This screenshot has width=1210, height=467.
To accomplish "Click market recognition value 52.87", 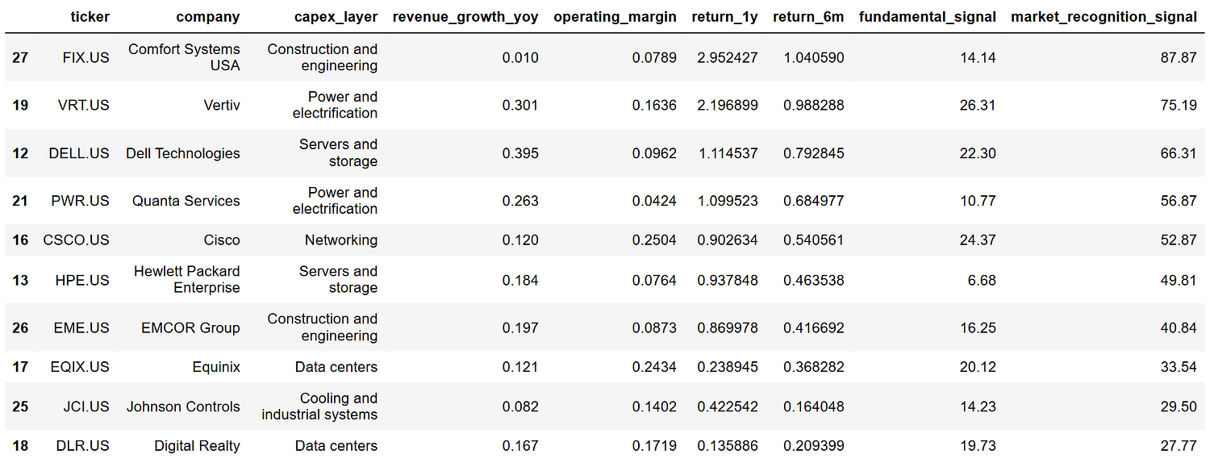I will click(x=1179, y=240).
